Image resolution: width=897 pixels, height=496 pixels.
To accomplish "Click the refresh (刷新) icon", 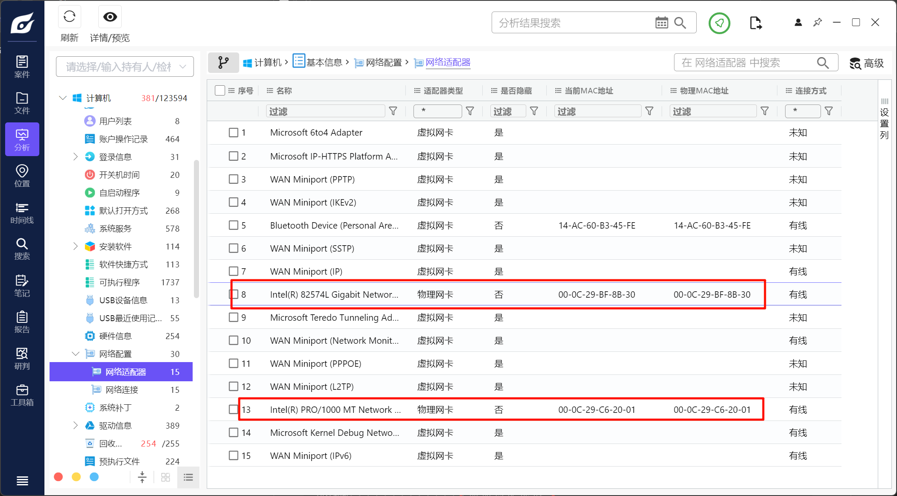I will (69, 17).
